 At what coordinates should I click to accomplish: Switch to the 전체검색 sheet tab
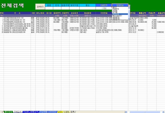[18, 112]
